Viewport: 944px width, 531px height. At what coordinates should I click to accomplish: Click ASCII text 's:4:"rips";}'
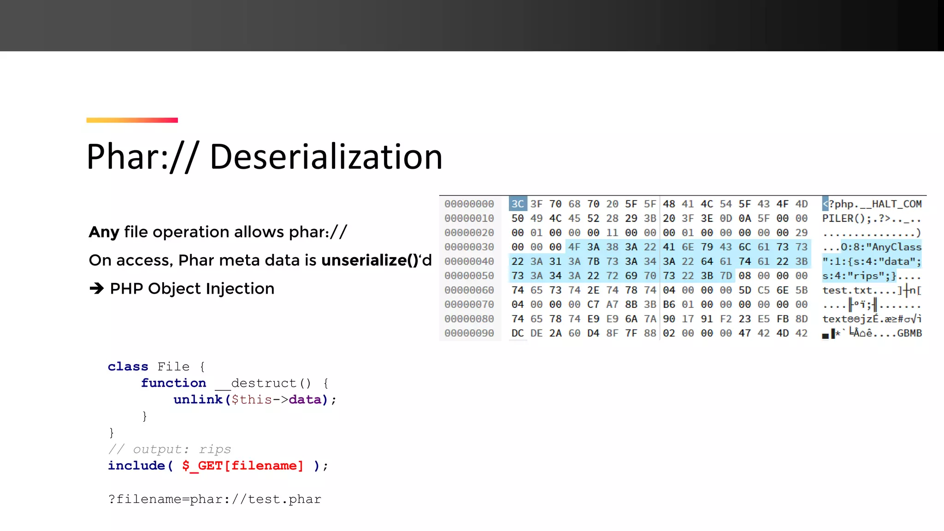(x=860, y=276)
